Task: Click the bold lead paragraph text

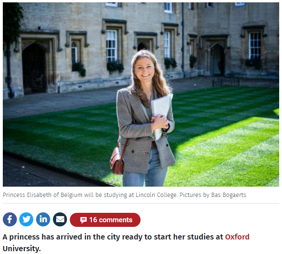Action: (x=126, y=243)
